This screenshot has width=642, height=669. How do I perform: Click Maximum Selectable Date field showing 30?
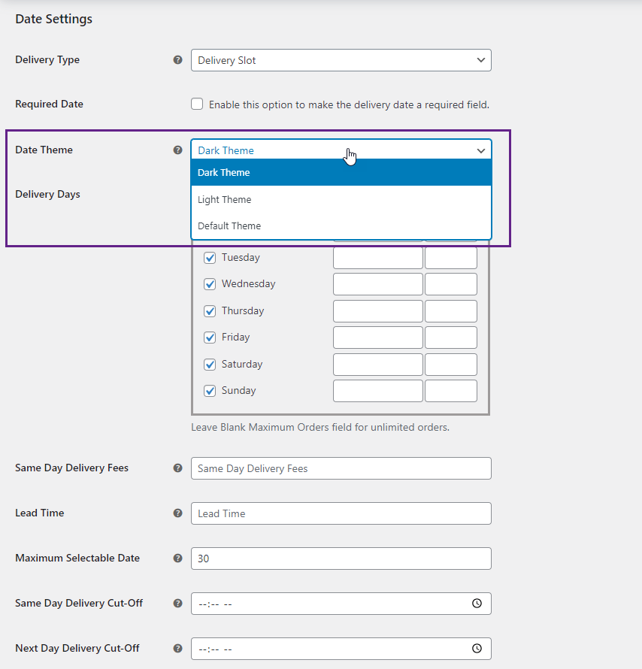pyautogui.click(x=341, y=559)
